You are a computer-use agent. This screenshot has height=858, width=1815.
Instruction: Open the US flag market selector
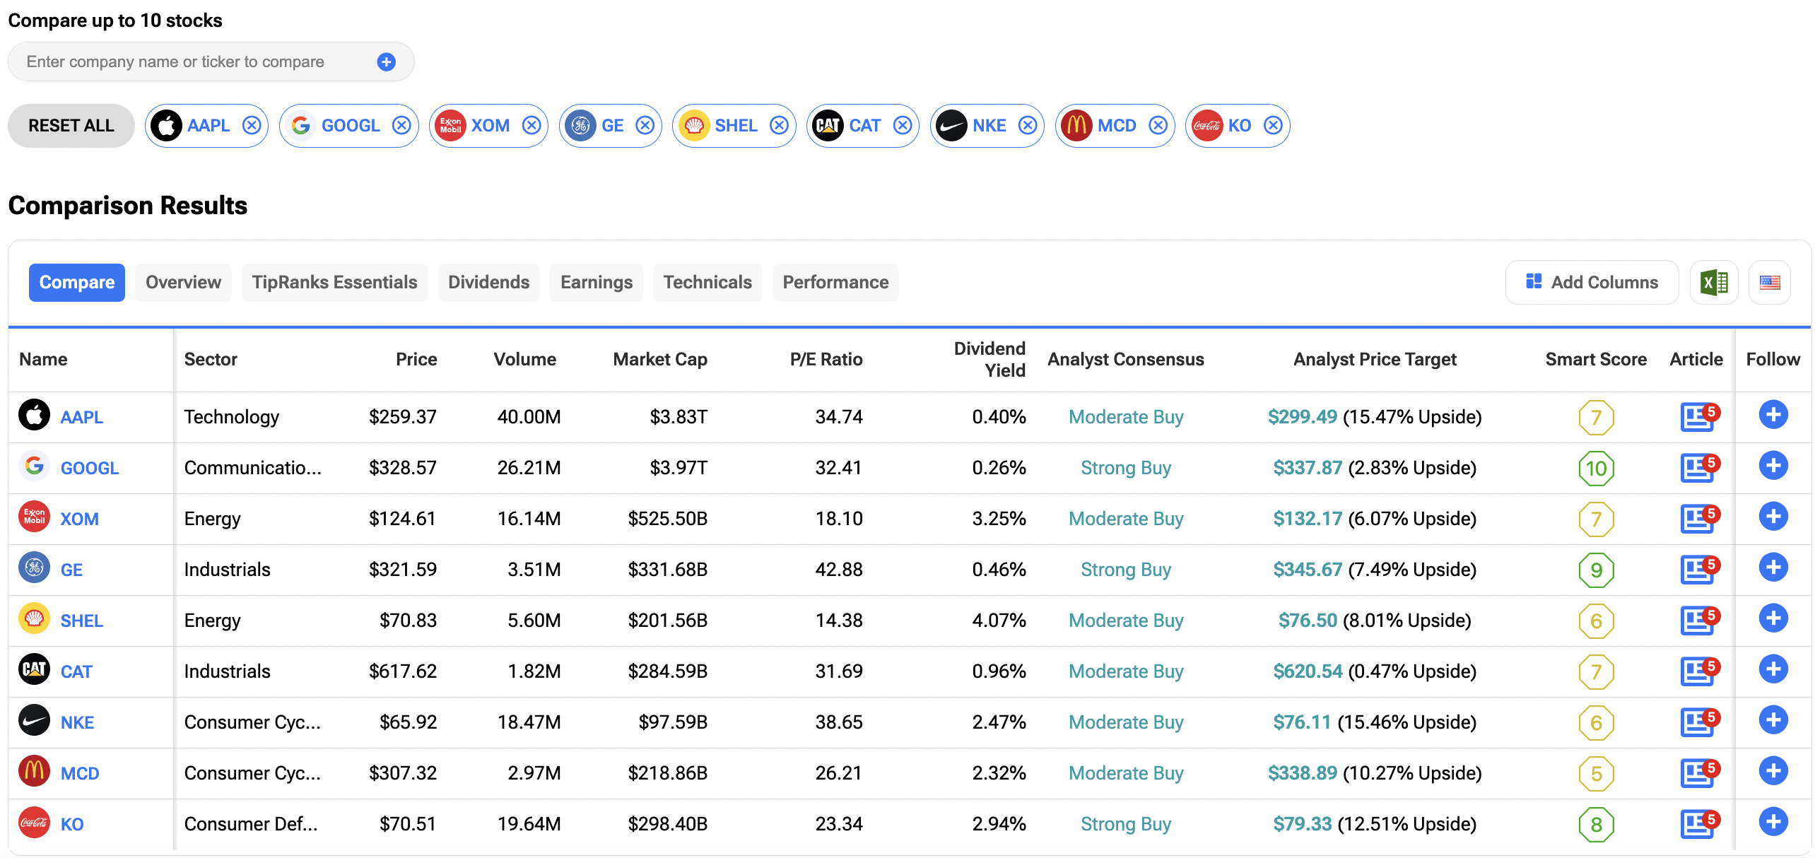click(1769, 283)
